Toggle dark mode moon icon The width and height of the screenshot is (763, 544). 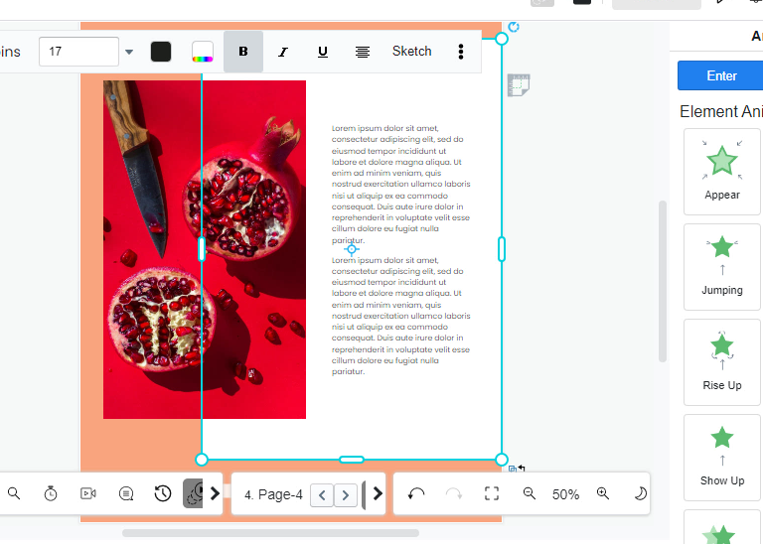[640, 493]
